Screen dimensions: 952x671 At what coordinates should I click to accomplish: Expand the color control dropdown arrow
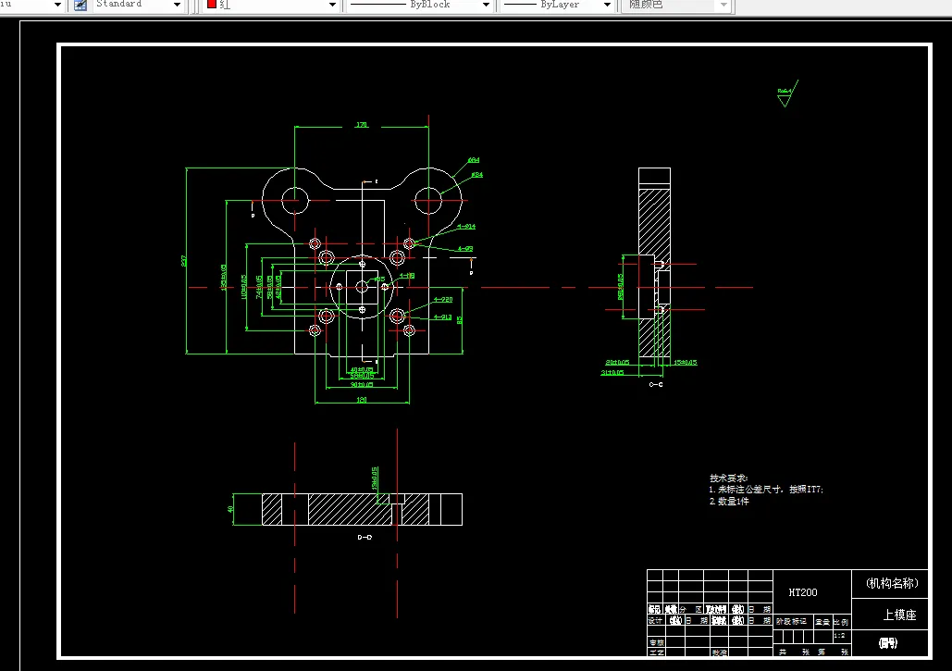click(x=332, y=5)
